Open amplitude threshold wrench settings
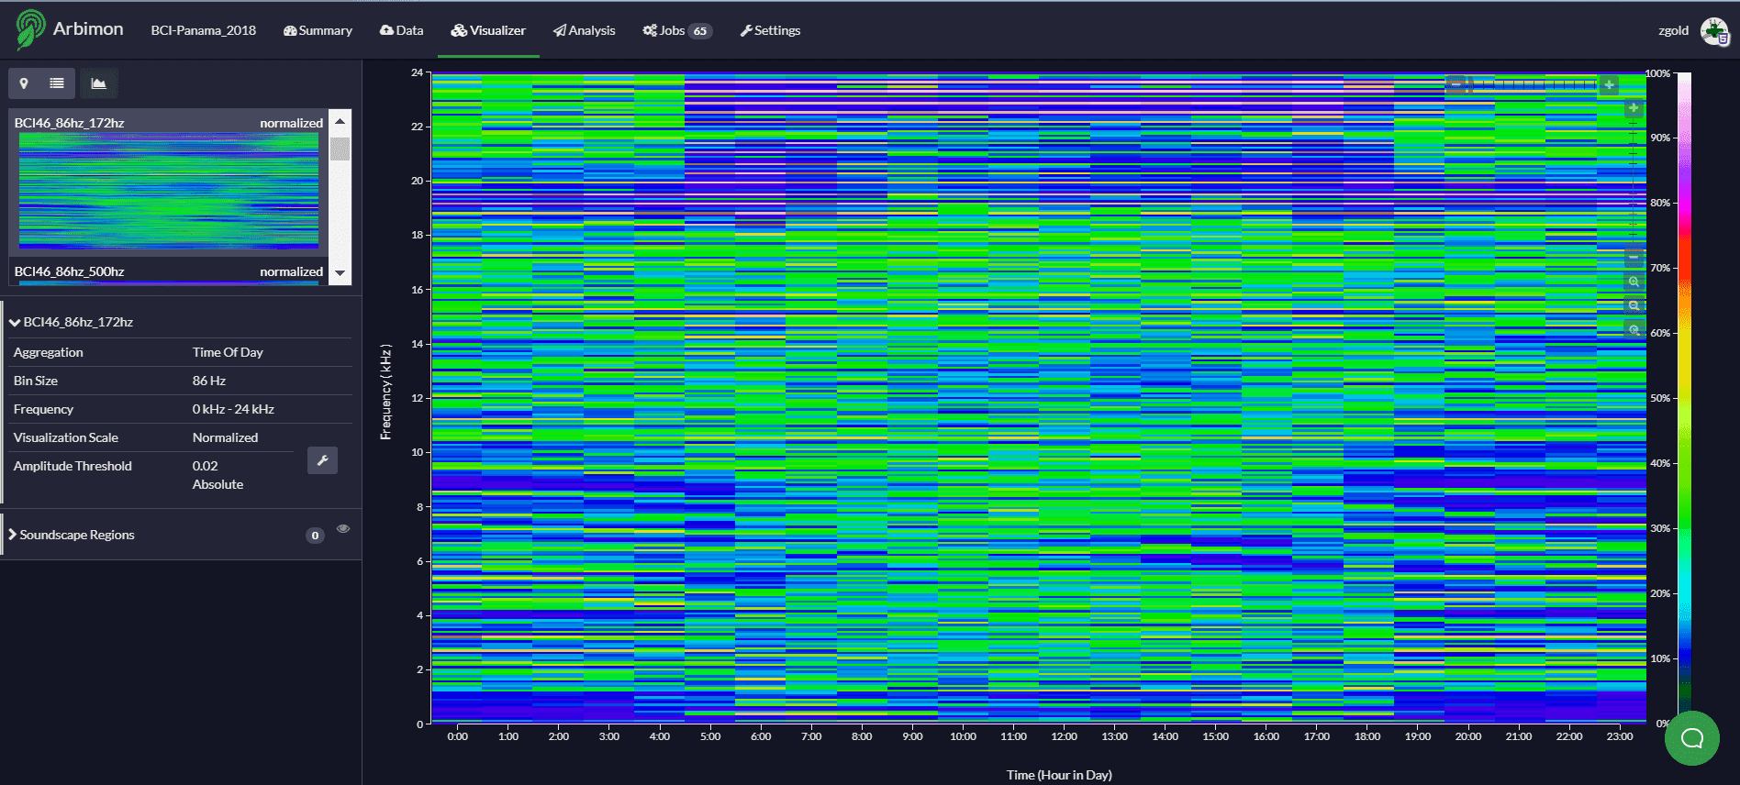This screenshot has width=1740, height=785. pyautogui.click(x=322, y=460)
